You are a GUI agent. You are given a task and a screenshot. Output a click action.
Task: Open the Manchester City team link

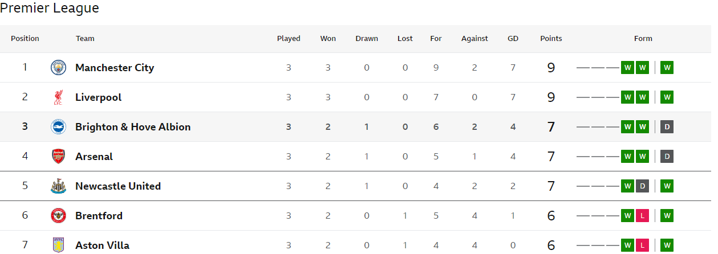(x=115, y=68)
